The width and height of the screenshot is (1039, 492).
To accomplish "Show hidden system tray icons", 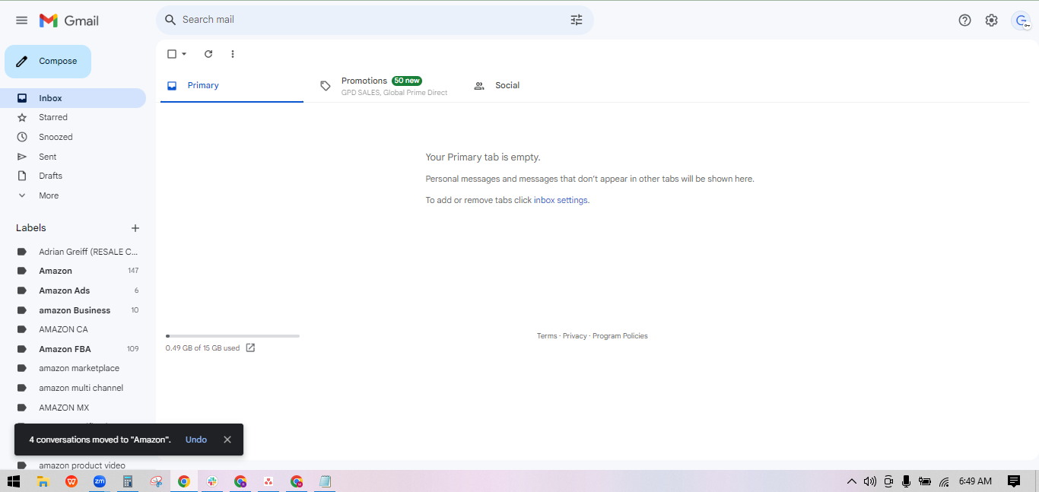I will tap(852, 481).
